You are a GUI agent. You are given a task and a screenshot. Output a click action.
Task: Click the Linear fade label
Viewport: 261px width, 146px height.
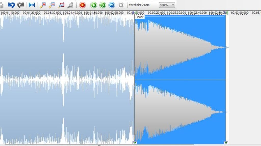coord(139,17)
